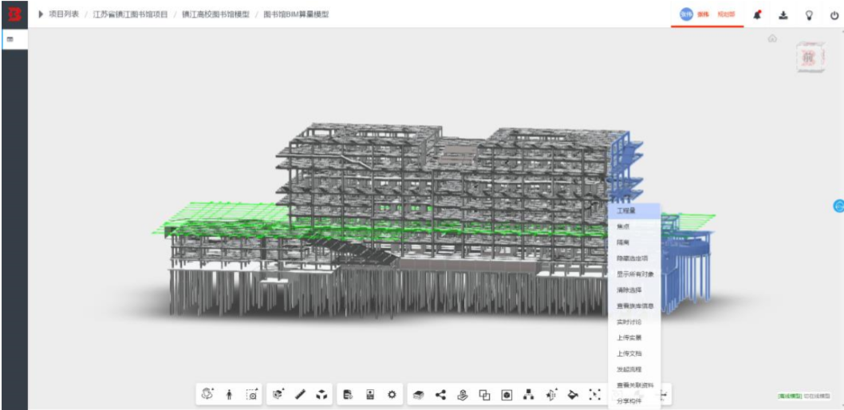Viewport: 844px width, 410px height.
Task: Select 显示所有对象 menu entry
Action: [x=633, y=274]
